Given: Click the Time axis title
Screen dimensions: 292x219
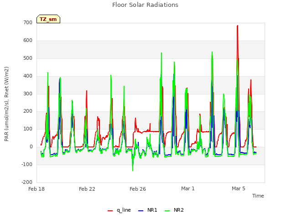Looking at the screenshot, I should [258, 196].
